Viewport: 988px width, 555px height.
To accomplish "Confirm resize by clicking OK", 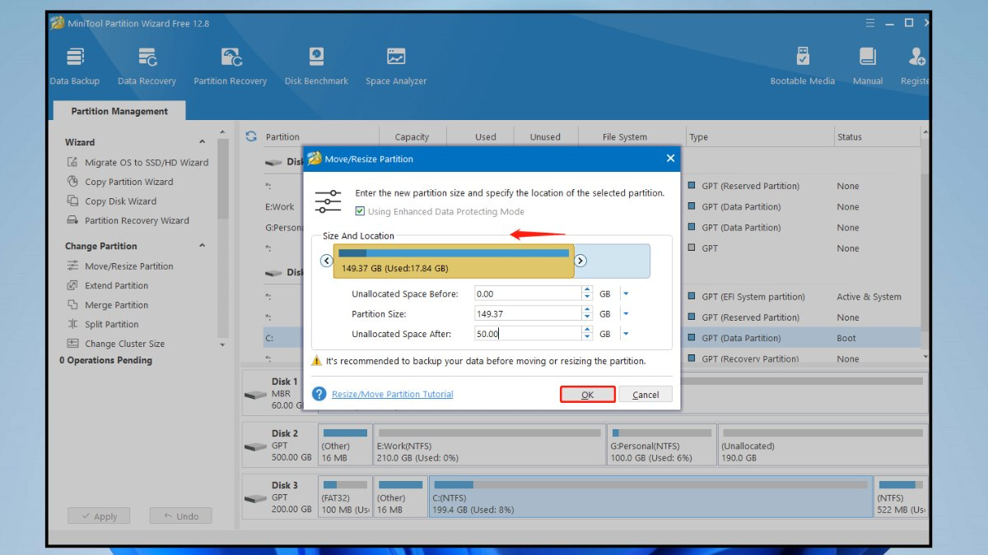I will pos(587,394).
